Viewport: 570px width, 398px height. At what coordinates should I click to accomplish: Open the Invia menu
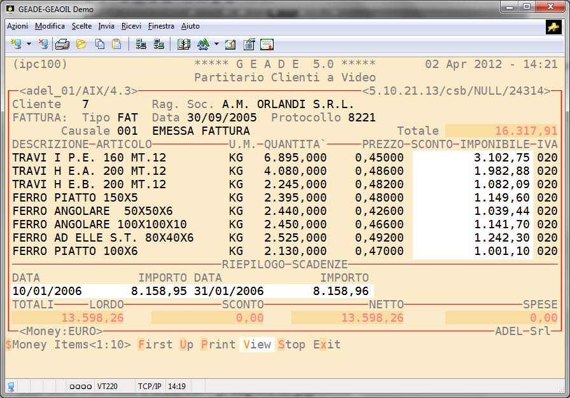click(x=106, y=26)
